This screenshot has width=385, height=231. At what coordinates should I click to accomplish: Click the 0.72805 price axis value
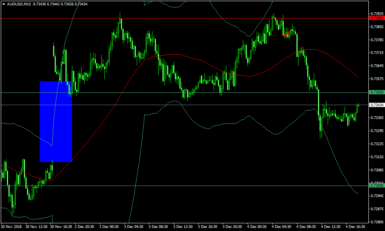377,222
